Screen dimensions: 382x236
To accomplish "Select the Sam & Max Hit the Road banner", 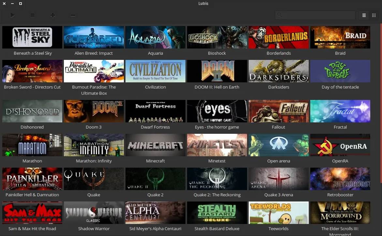I will pos(32,213).
